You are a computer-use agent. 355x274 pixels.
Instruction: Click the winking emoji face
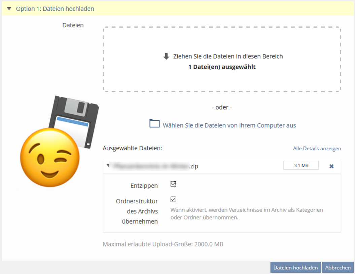(x=50, y=158)
